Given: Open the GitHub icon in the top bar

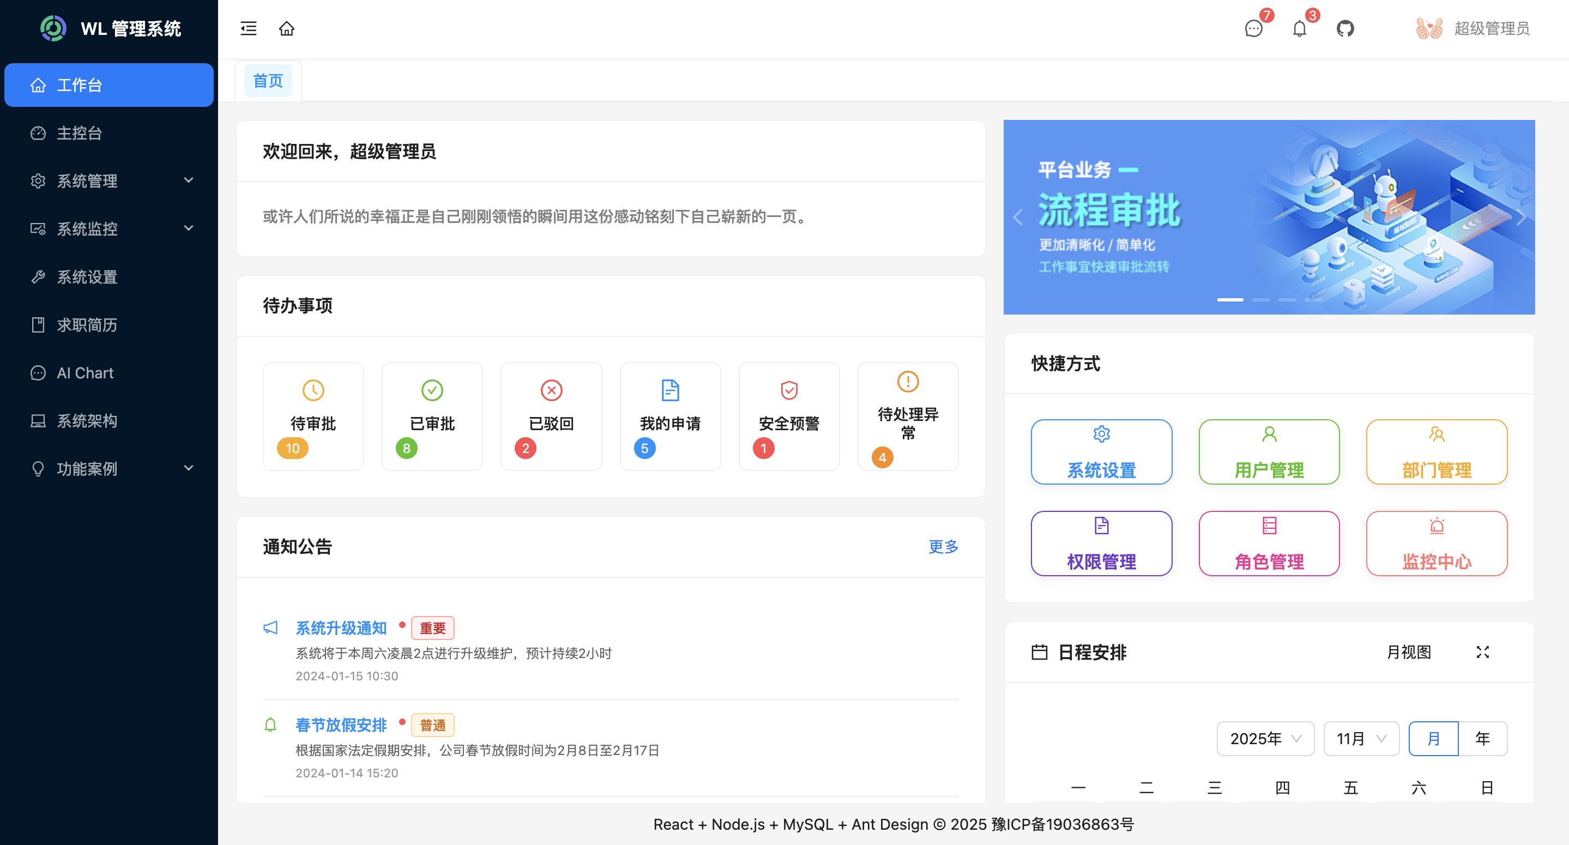Looking at the screenshot, I should click(1345, 28).
